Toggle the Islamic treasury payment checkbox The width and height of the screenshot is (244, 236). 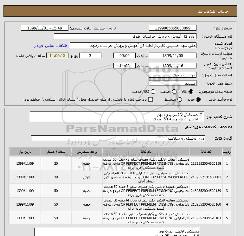[151, 99]
